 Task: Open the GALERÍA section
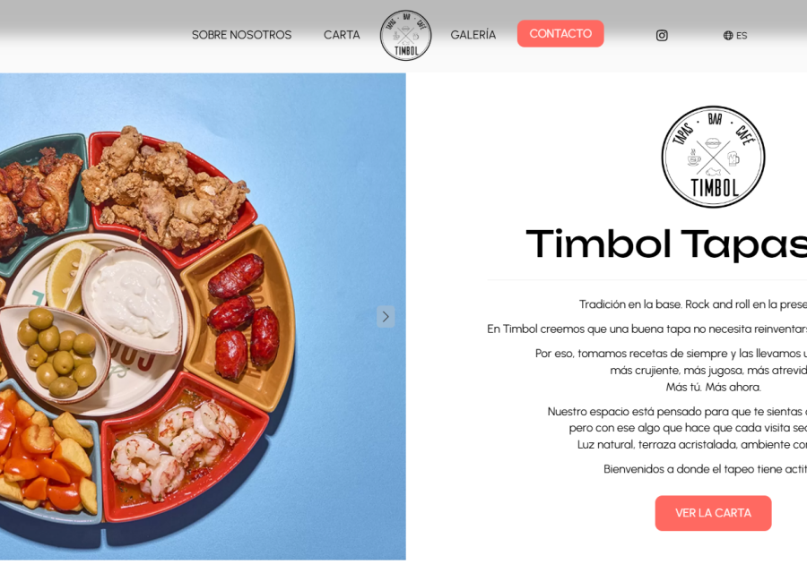click(473, 35)
